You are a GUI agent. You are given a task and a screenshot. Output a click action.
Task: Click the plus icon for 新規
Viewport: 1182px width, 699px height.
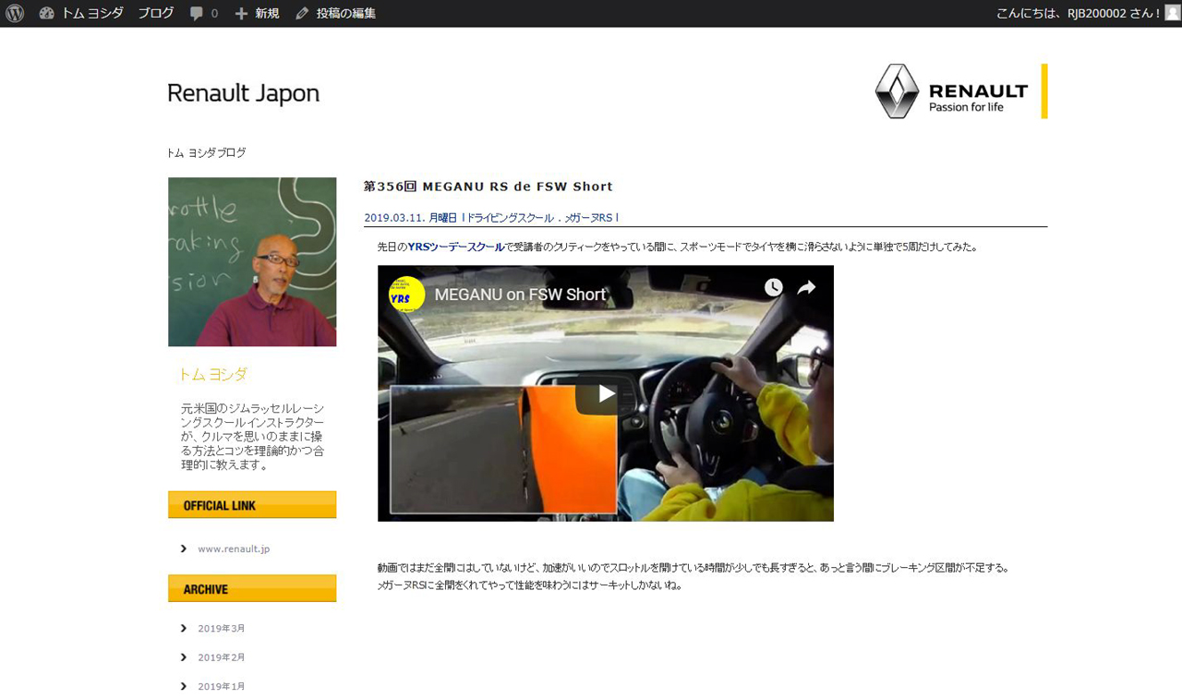tap(241, 13)
